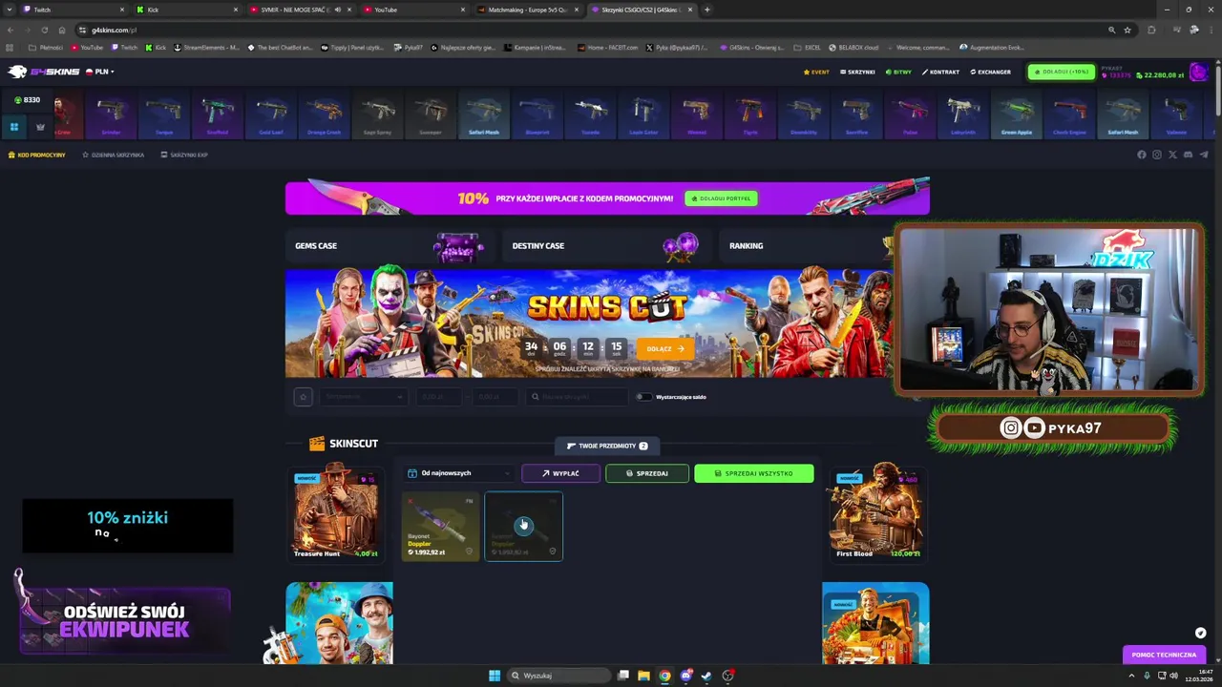The width and height of the screenshot is (1222, 687).
Task: Click the POMOC TECHNICZNA support button
Action: coord(1164,655)
